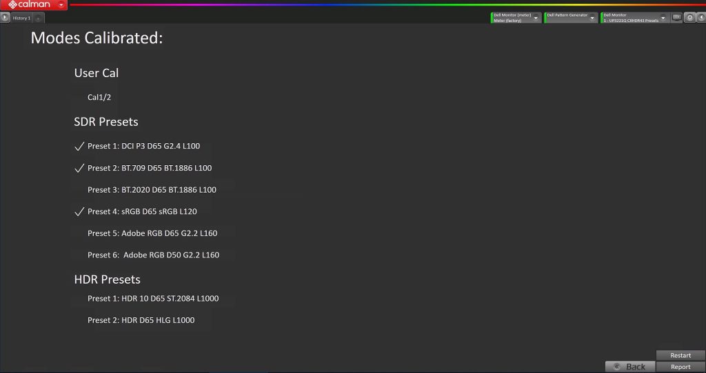Open the settings gear icon
The image size is (706, 373).
pyautogui.click(x=689, y=17)
